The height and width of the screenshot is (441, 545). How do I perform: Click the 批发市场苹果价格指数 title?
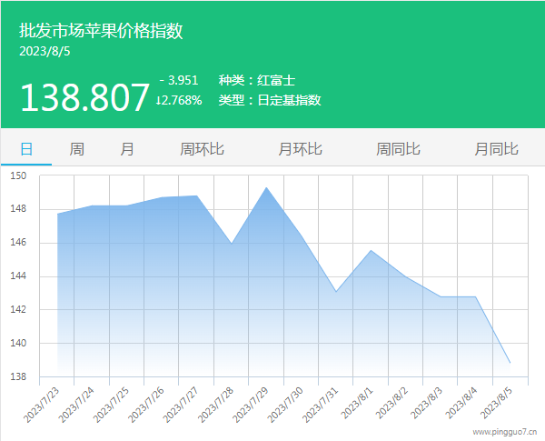click(x=102, y=31)
